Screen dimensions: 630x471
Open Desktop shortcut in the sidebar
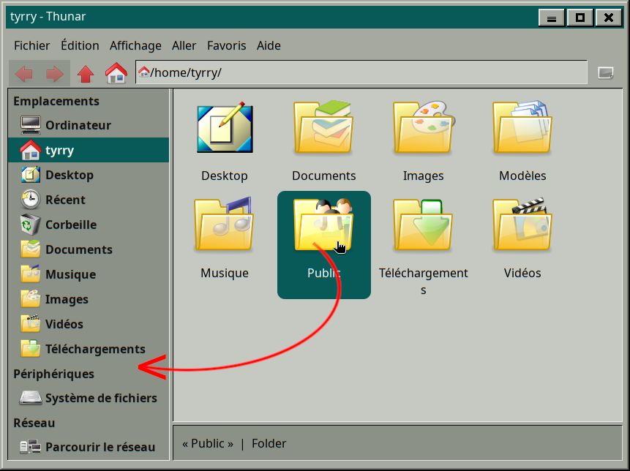point(89,175)
